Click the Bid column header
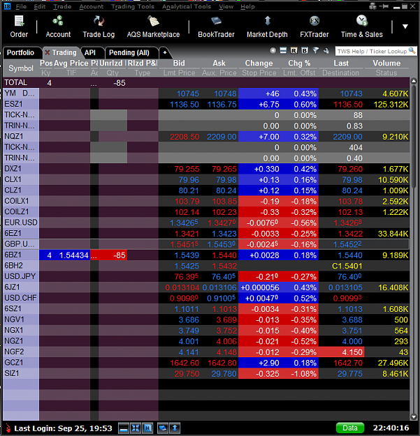Screen dimensions: 420x436 click(179, 63)
